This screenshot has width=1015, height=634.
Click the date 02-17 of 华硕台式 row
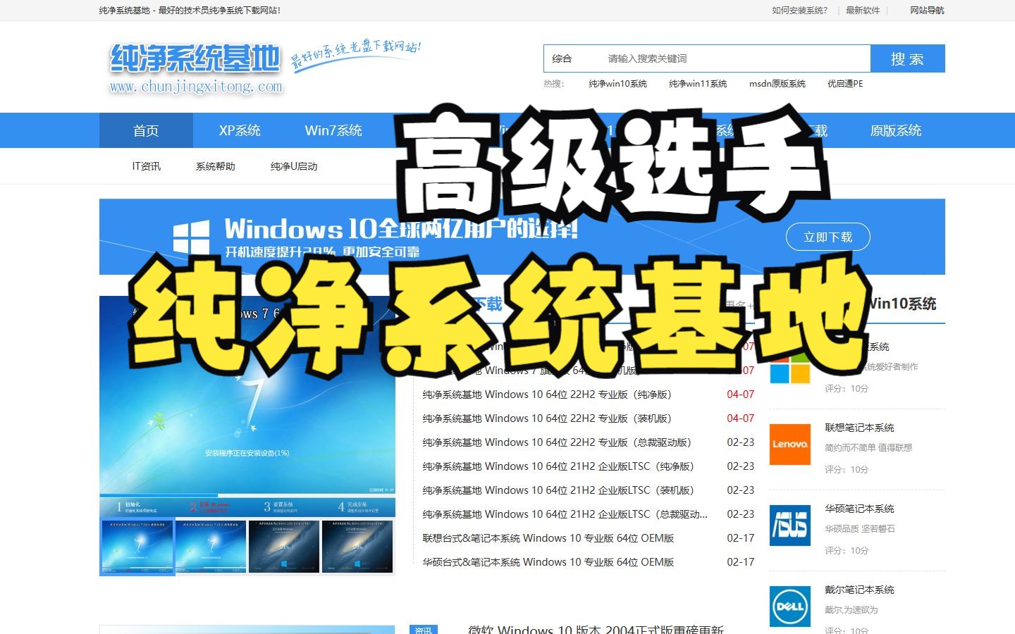[740, 562]
